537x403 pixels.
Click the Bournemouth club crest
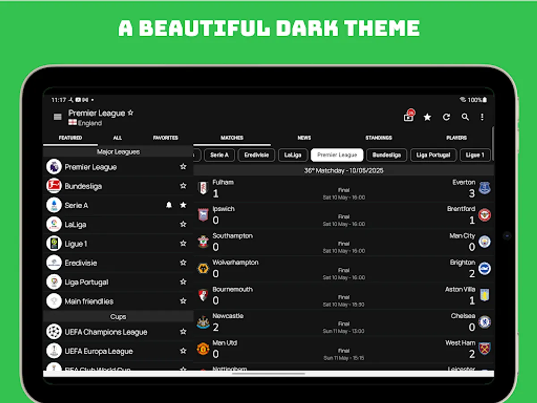click(203, 295)
